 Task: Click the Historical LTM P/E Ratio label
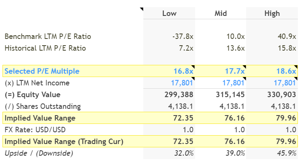pos(45,48)
